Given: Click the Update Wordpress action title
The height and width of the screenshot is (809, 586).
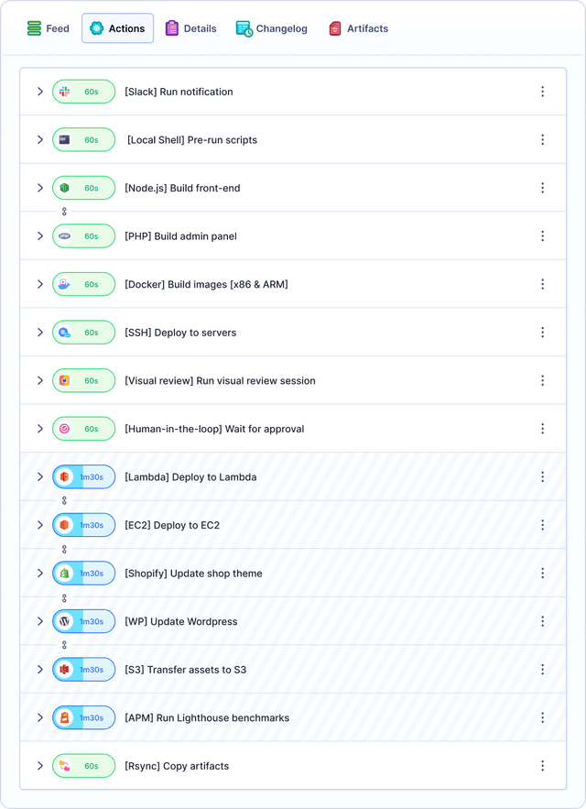Looking at the screenshot, I should pyautogui.click(x=180, y=621).
